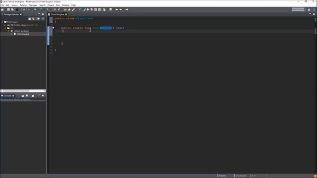
Task: Expand the JRE System Library node
Action: (x=5, y=25)
